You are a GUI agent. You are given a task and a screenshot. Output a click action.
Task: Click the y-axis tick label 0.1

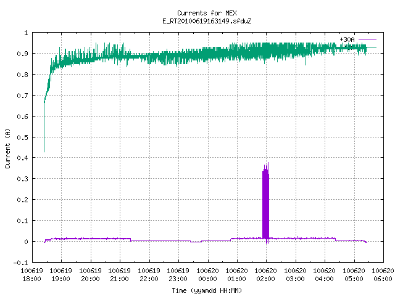point(22,221)
